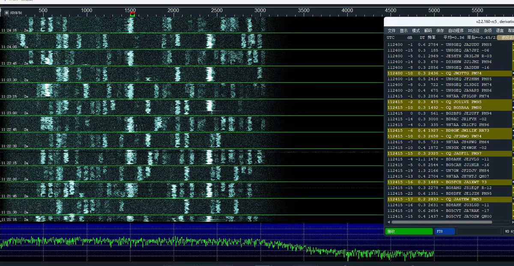Open the 文件 menu

point(391,31)
